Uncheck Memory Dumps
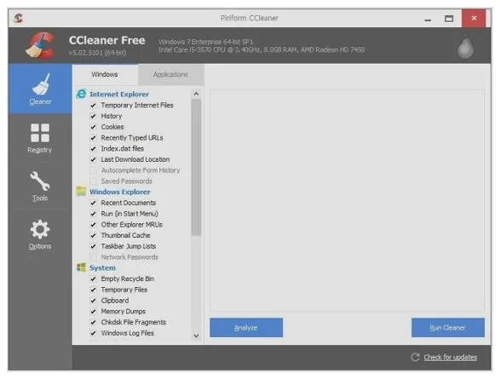The image size is (500, 379). pos(93,311)
